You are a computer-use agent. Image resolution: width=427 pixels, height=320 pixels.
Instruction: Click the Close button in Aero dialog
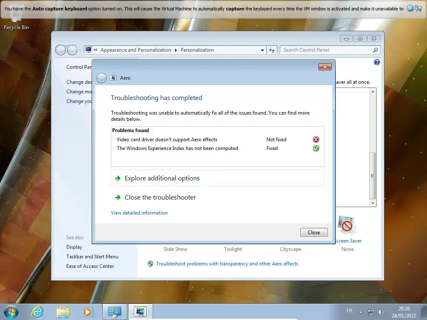coord(314,232)
